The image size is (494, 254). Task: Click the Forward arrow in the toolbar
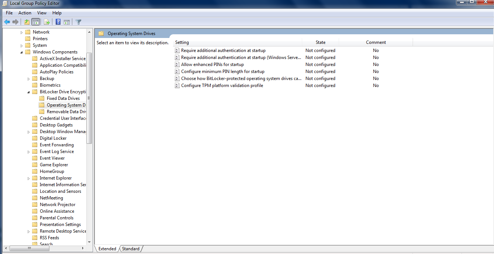click(15, 22)
